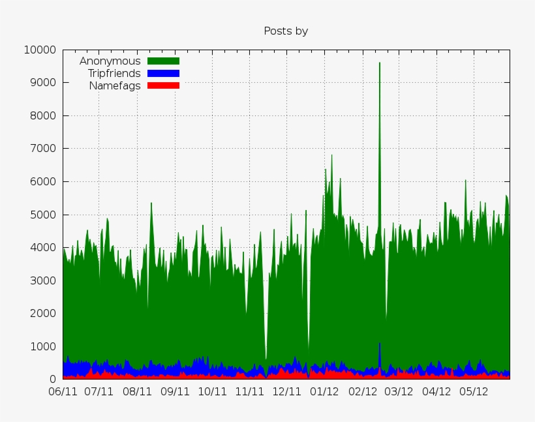Screen dimensions: 535x422
Task: Click the 07/11 x-axis label
Action: (99, 391)
